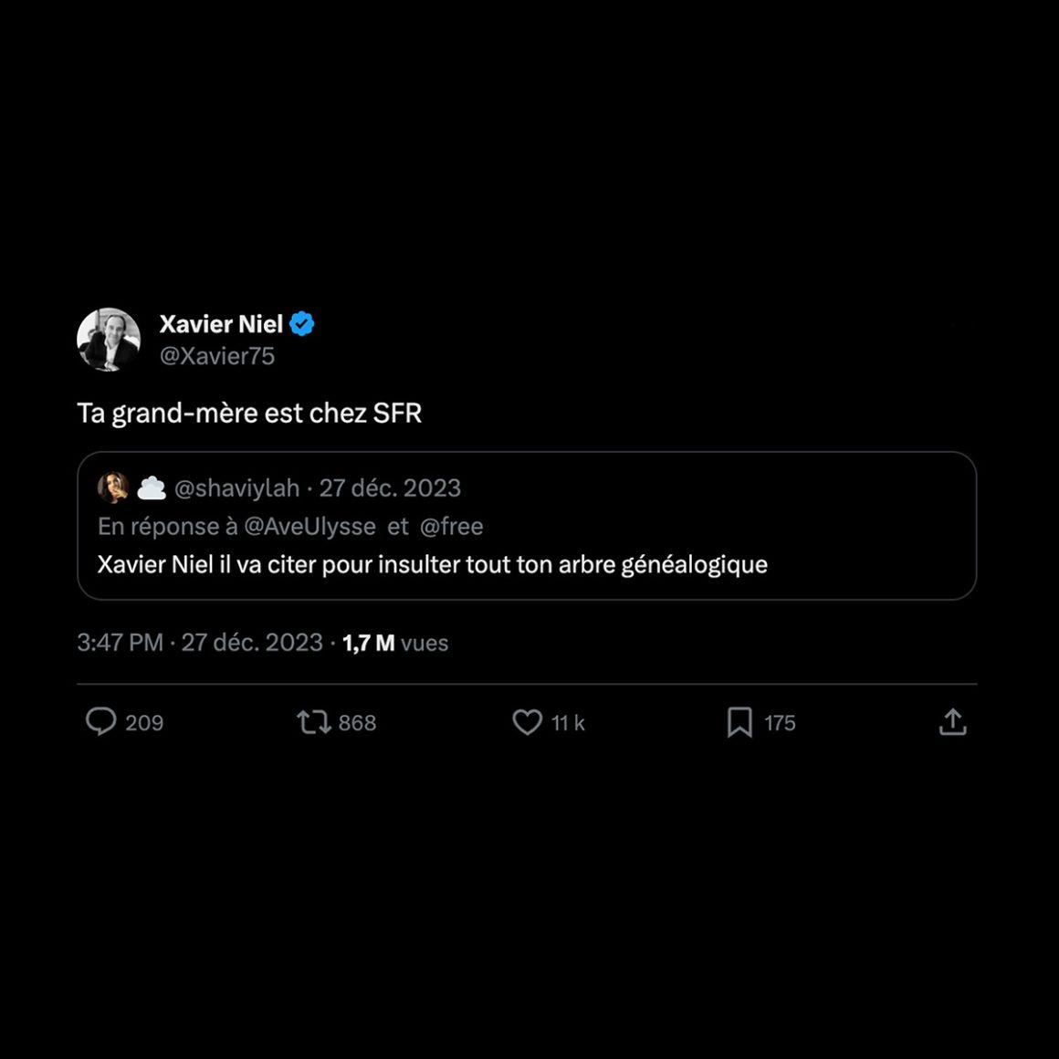Like the tweet with the heart icon

point(527,722)
